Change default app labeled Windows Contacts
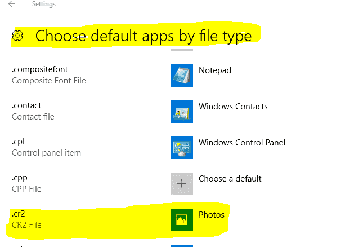The image size is (345, 247). coord(233,107)
